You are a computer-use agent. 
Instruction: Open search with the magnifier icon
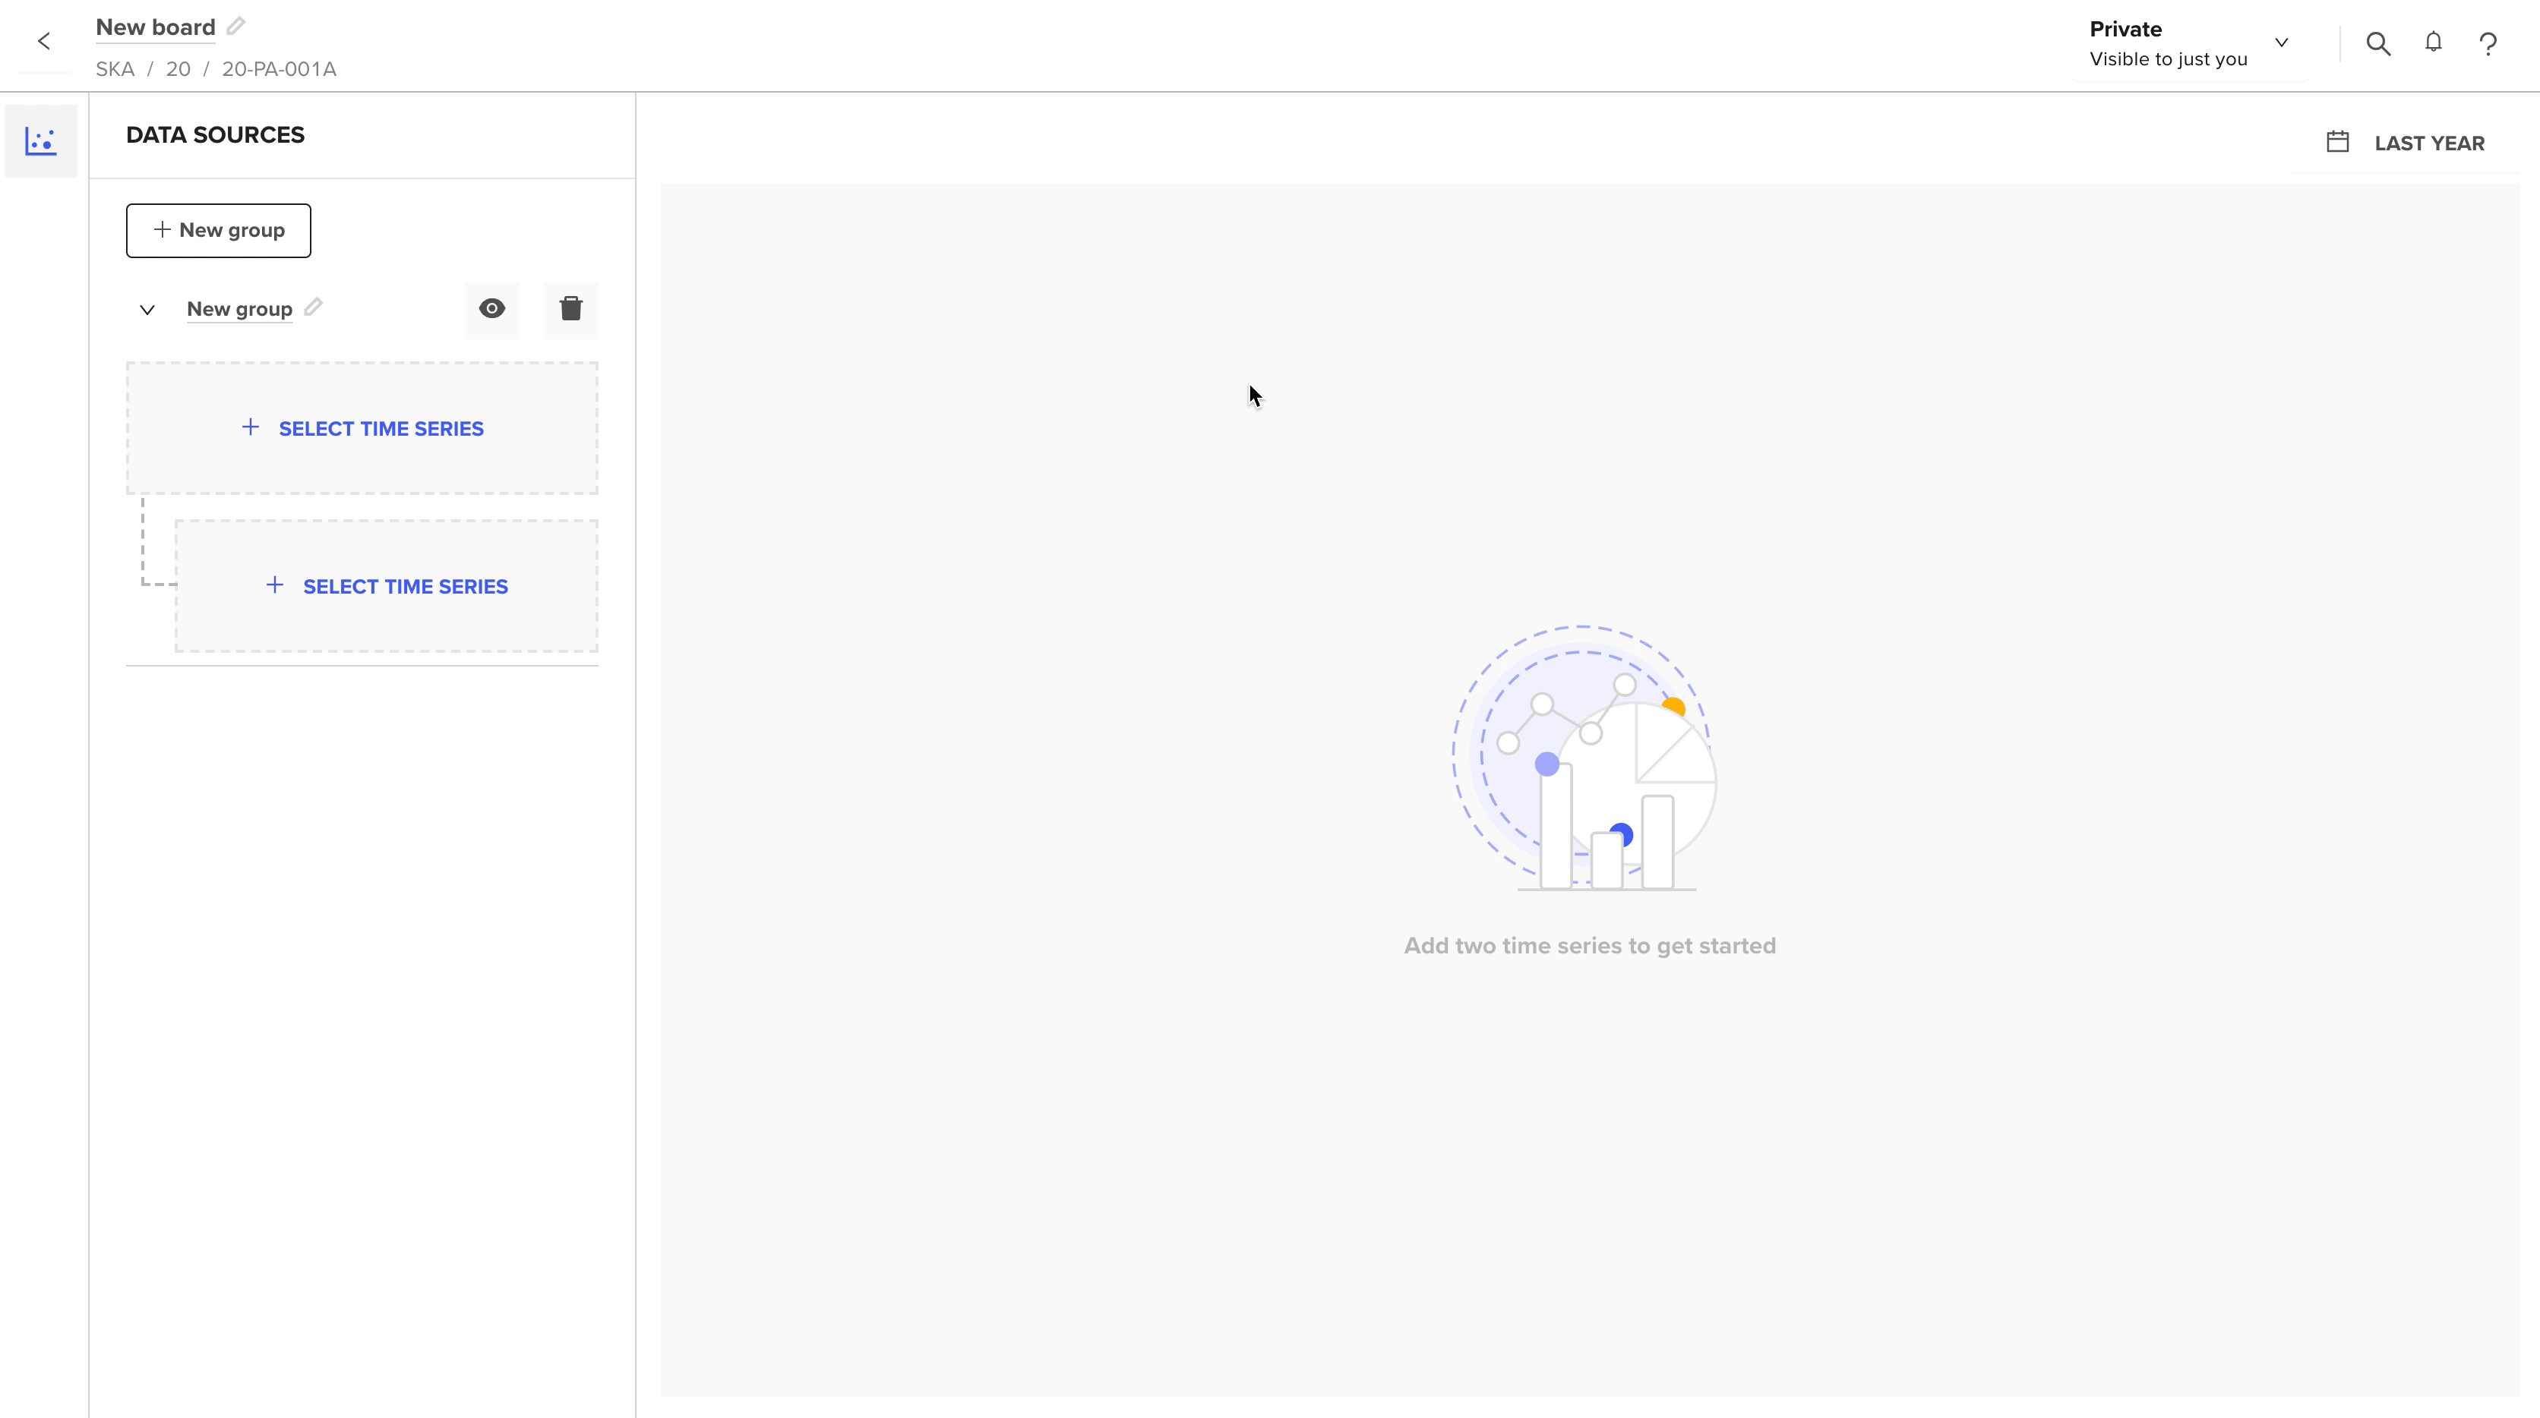tap(2378, 43)
